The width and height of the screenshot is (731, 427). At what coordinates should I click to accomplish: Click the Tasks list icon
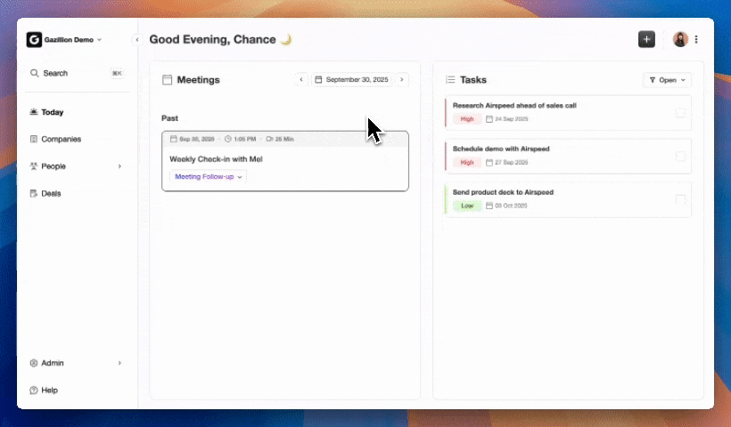click(x=450, y=79)
